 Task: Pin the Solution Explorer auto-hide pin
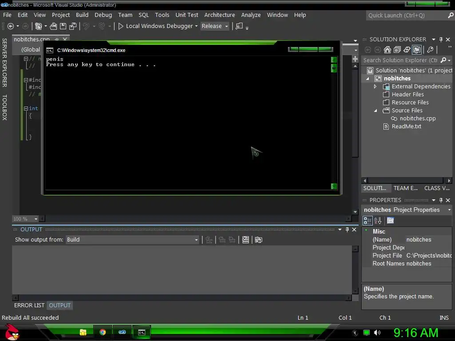(x=441, y=40)
